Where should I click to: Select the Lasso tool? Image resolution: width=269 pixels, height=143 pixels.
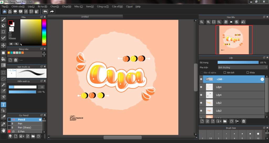click(x=3, y=79)
